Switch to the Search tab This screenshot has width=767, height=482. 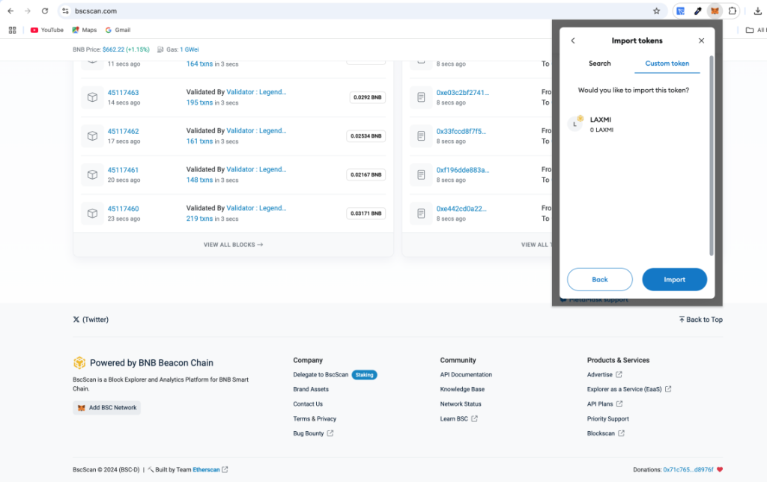click(599, 64)
